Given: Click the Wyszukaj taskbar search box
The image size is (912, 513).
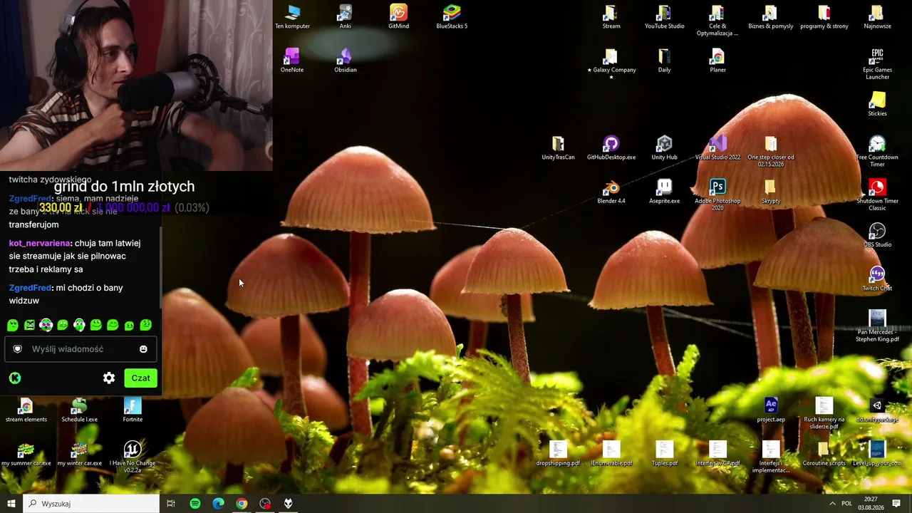Looking at the screenshot, I should click(x=91, y=504).
